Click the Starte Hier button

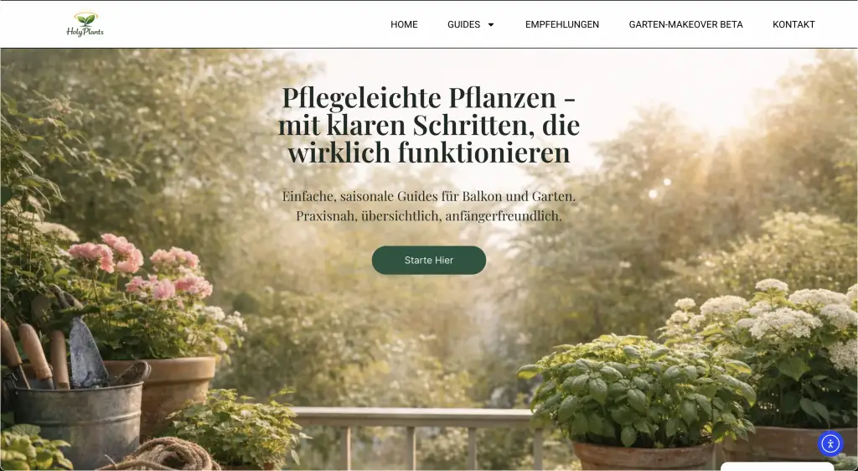(x=429, y=261)
